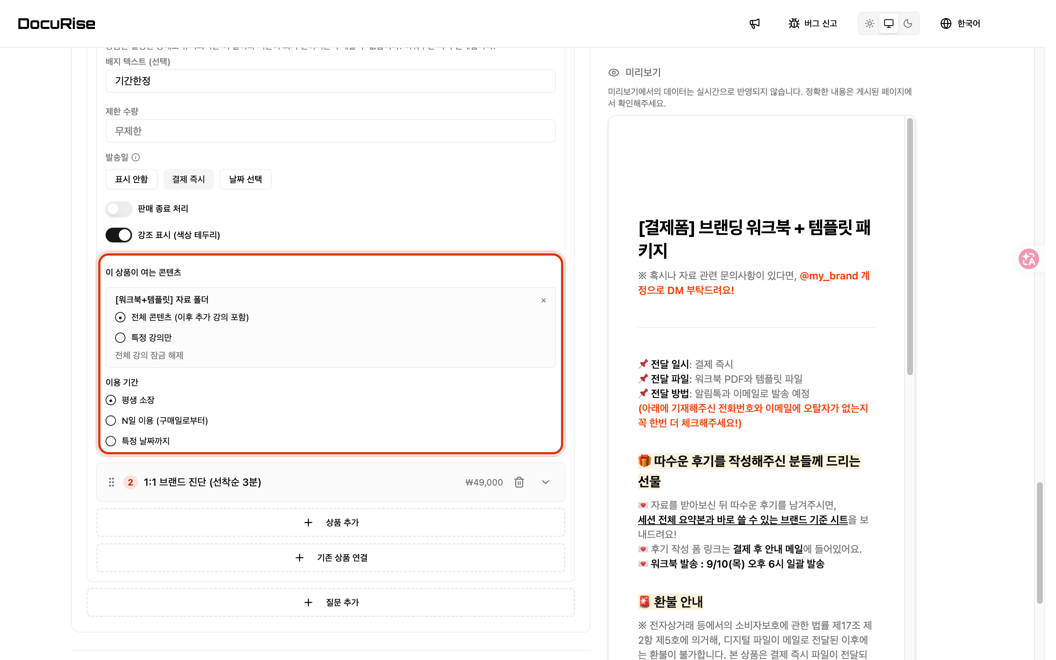Click the 제한 수량 input field
Image resolution: width=1056 pixels, height=660 pixels.
coord(331,131)
